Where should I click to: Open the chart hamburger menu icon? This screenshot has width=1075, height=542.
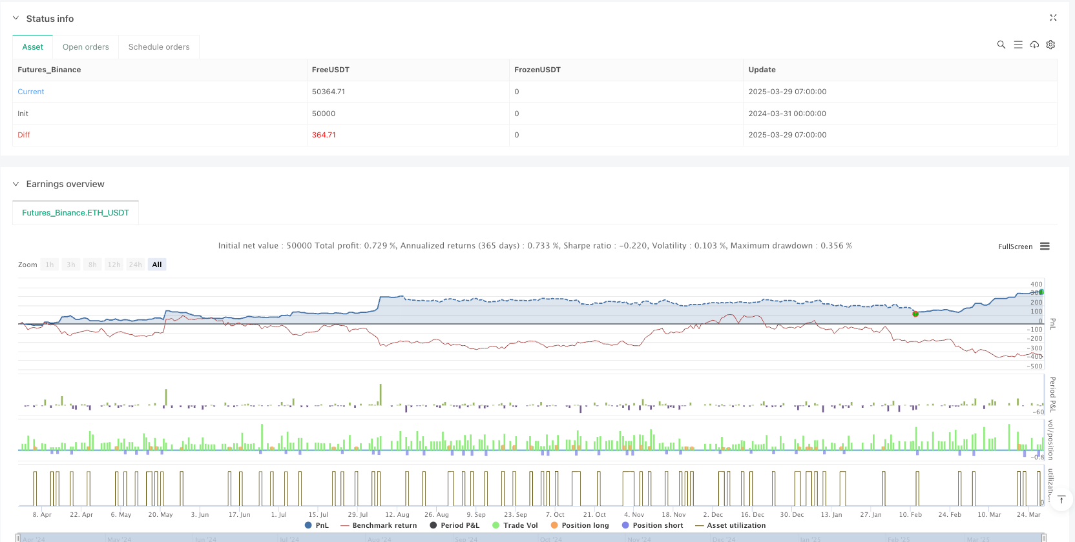[1045, 246]
